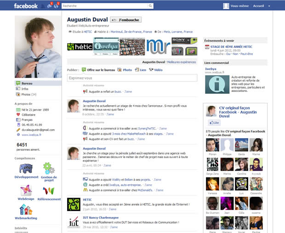Open fan thumbnail of Vanessa
This screenshot has height=233, width=285.
tap(212, 184)
